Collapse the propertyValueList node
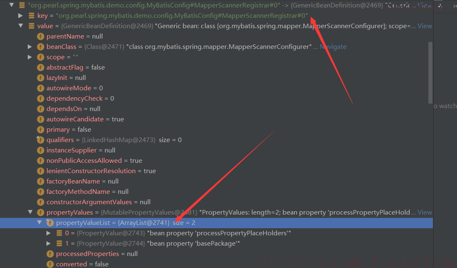This screenshot has width=457, height=268. pyautogui.click(x=39, y=222)
